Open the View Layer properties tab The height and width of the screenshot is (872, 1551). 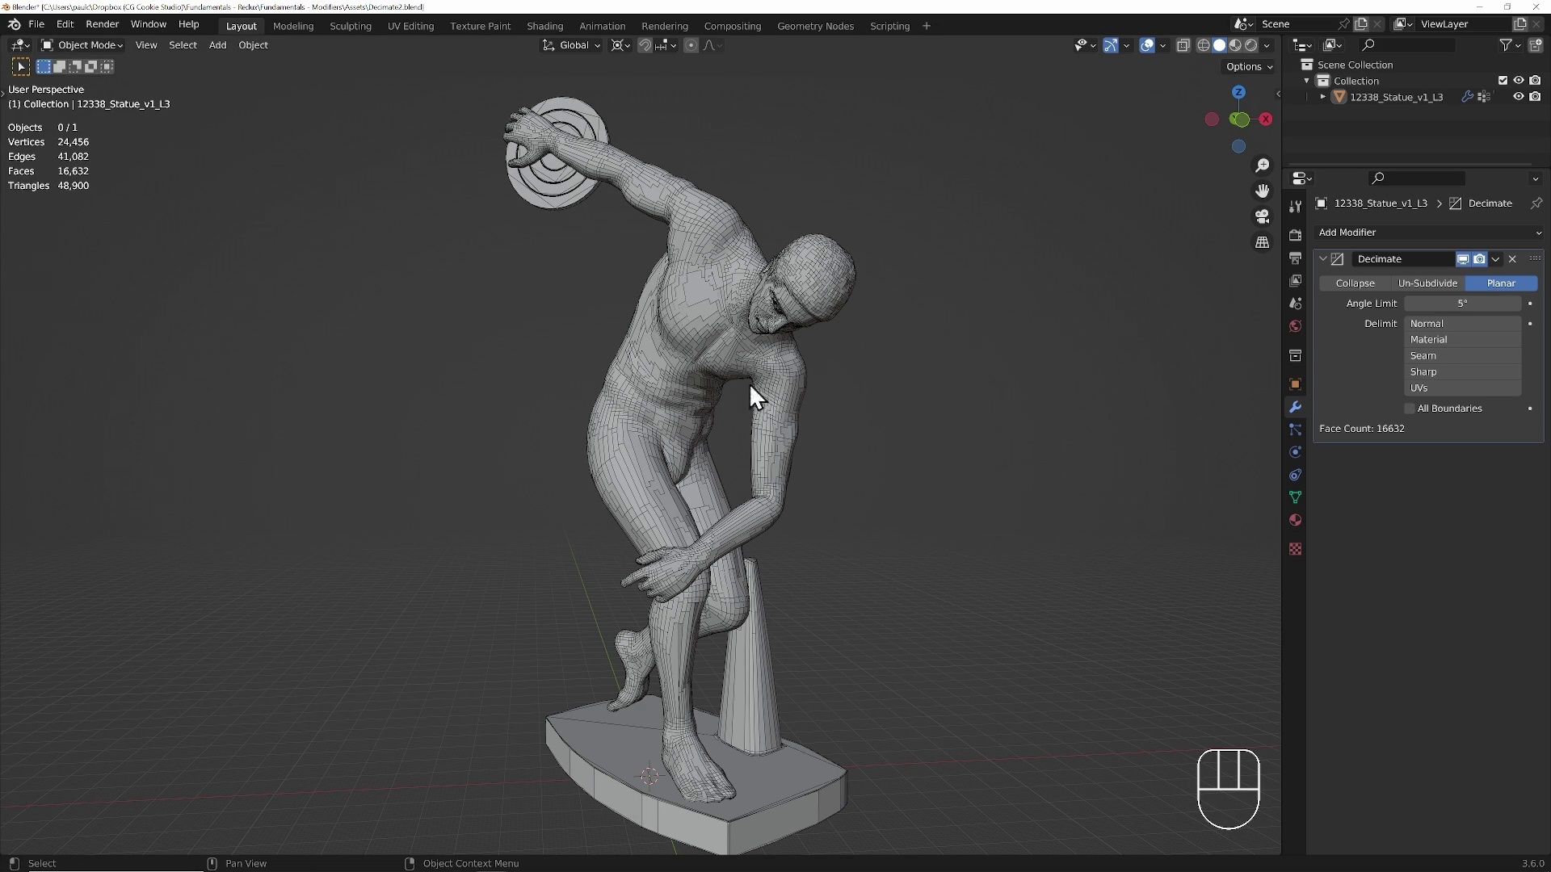coord(1295,281)
